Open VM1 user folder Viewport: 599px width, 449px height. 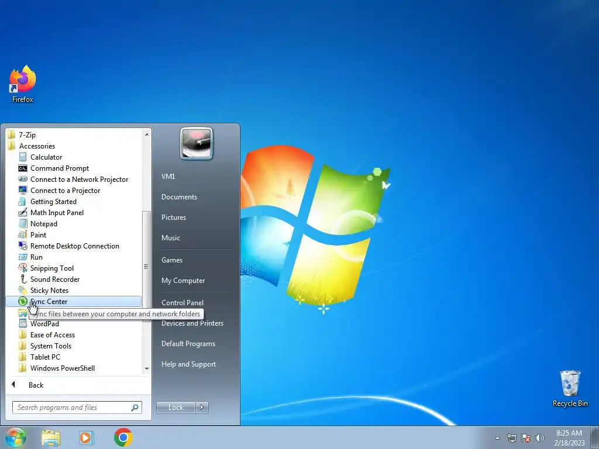point(168,177)
